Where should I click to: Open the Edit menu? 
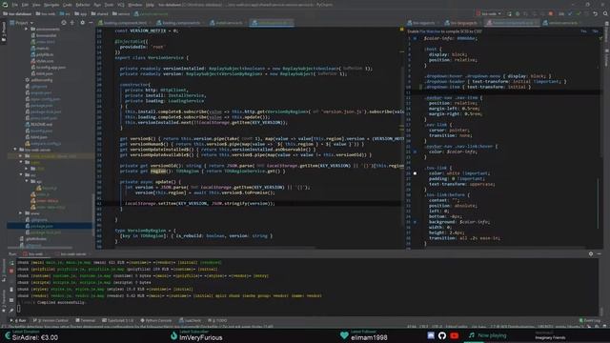tap(25, 5)
